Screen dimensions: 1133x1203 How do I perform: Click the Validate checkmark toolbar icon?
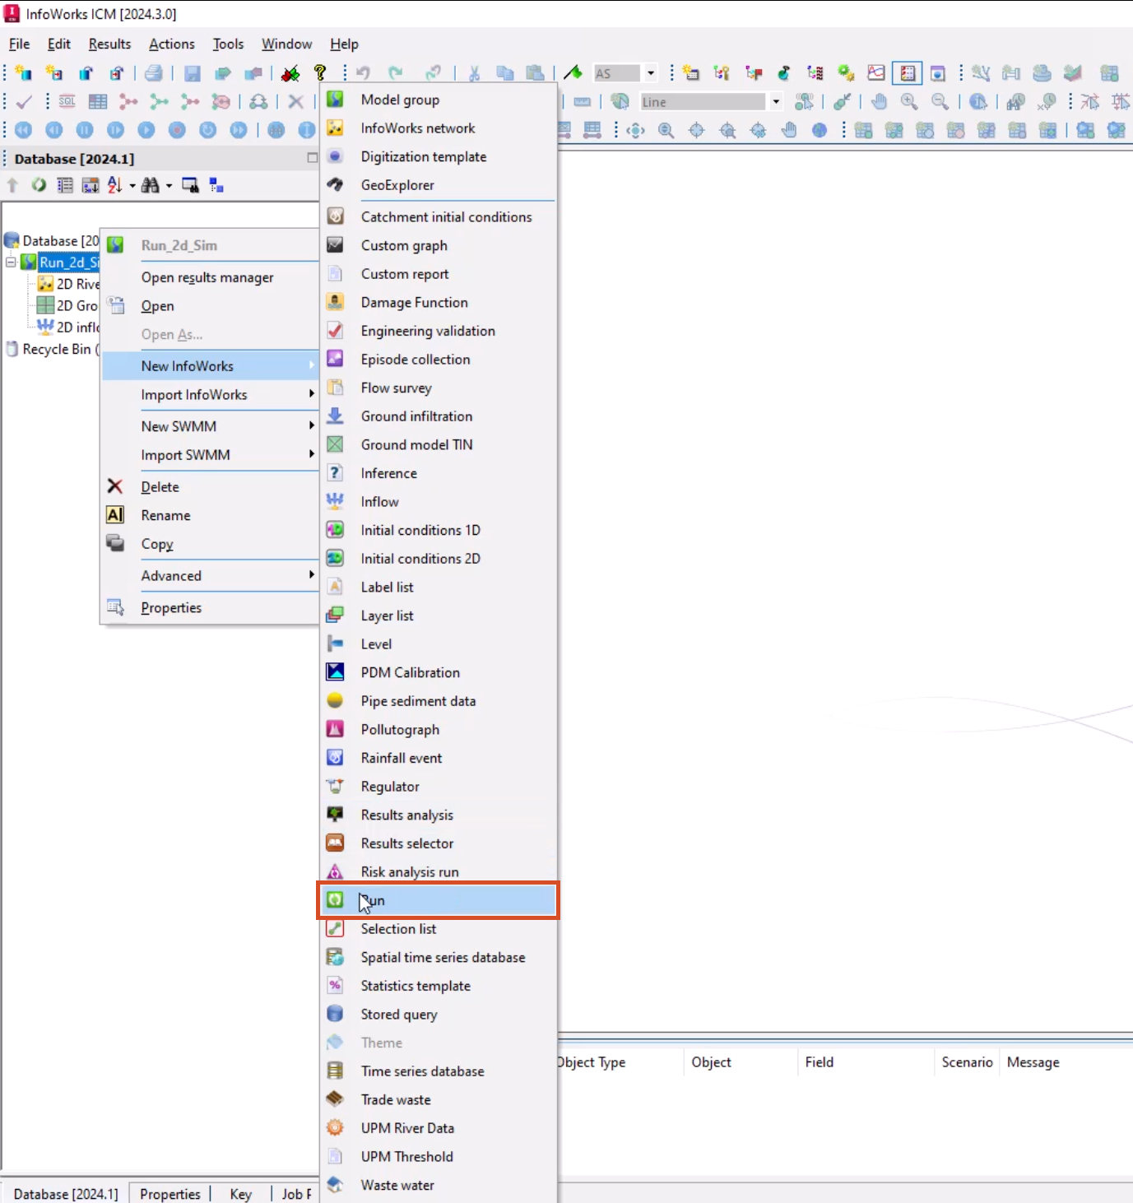click(x=24, y=101)
